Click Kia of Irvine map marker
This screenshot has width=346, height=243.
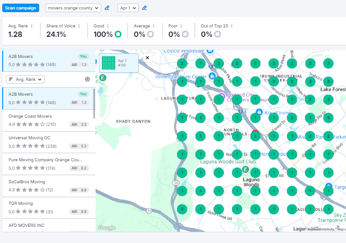[259, 112]
